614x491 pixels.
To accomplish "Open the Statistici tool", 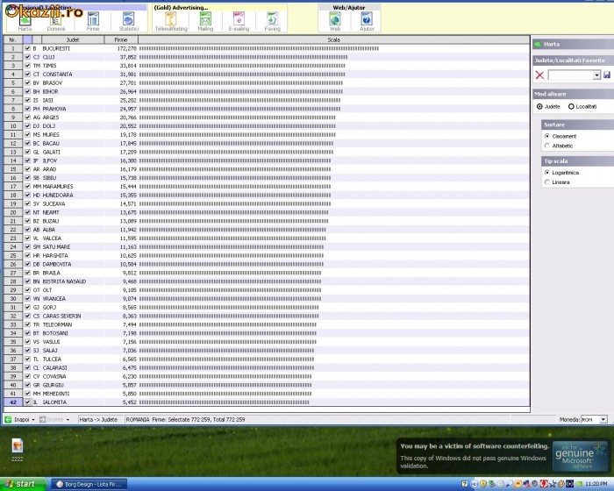I will coord(128,21).
